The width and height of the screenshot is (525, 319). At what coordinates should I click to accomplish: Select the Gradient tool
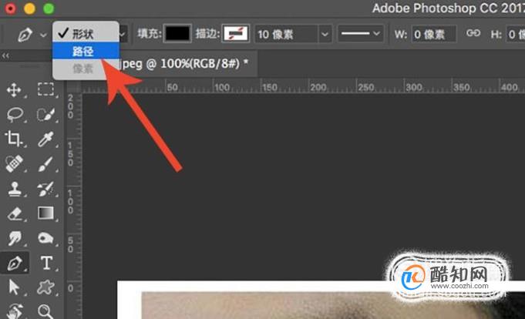pos(45,213)
